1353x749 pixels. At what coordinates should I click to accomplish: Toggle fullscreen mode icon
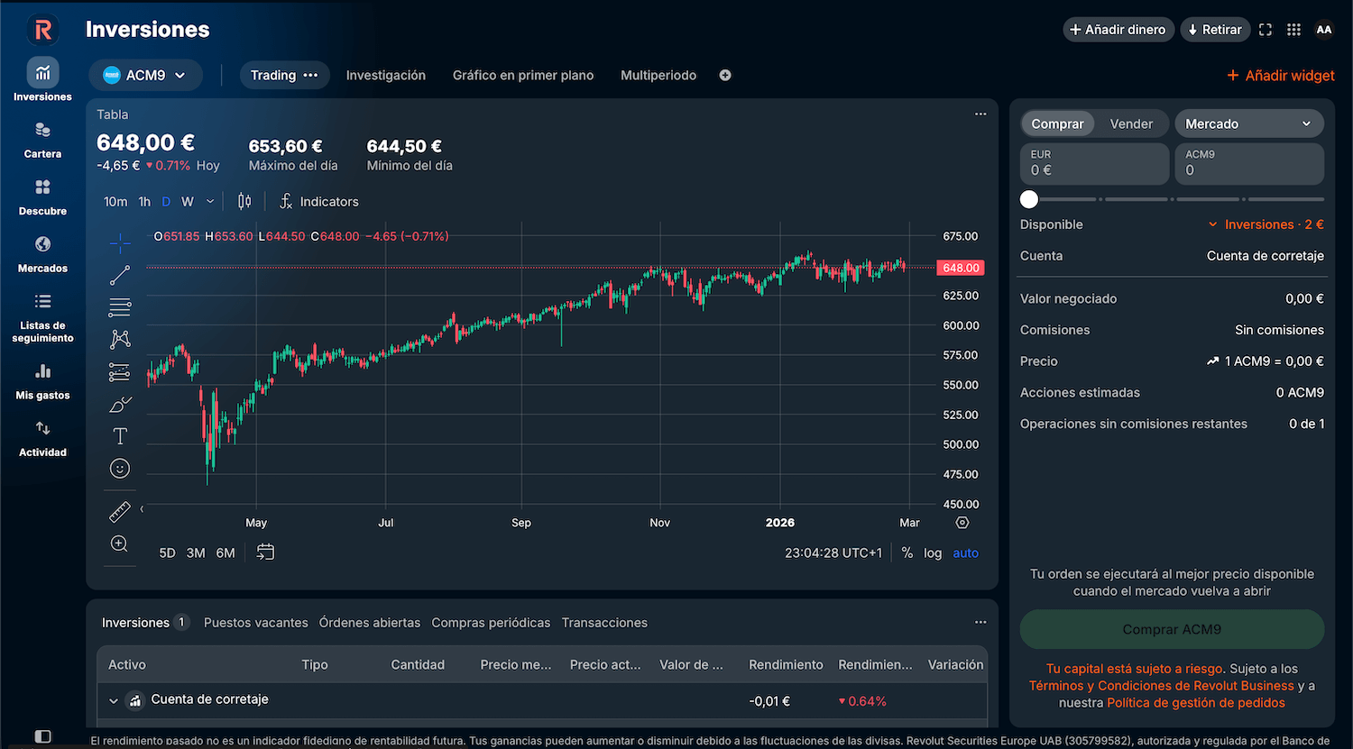coord(1266,30)
